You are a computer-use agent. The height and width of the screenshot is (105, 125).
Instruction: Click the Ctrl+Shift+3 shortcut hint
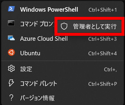(x=103, y=39)
